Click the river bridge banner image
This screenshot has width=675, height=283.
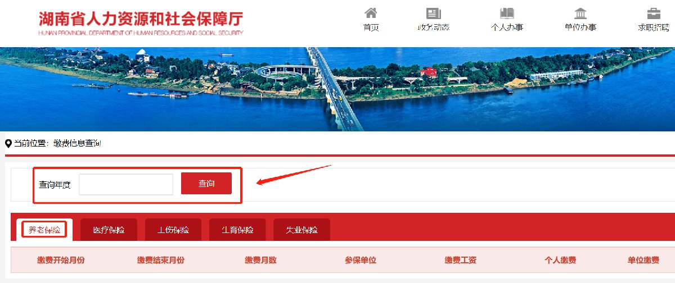point(337,89)
